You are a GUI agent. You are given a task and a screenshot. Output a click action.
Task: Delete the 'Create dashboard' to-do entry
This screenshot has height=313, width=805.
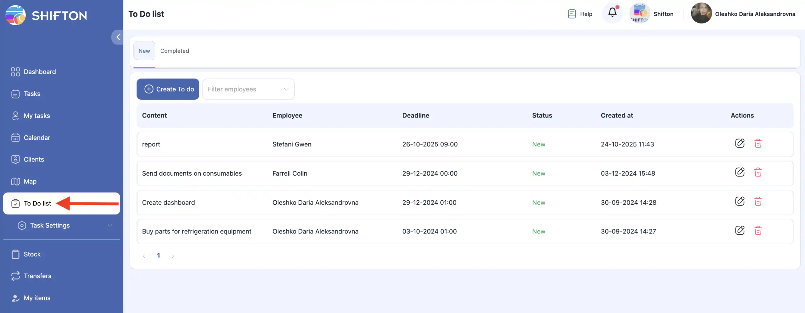click(x=758, y=201)
